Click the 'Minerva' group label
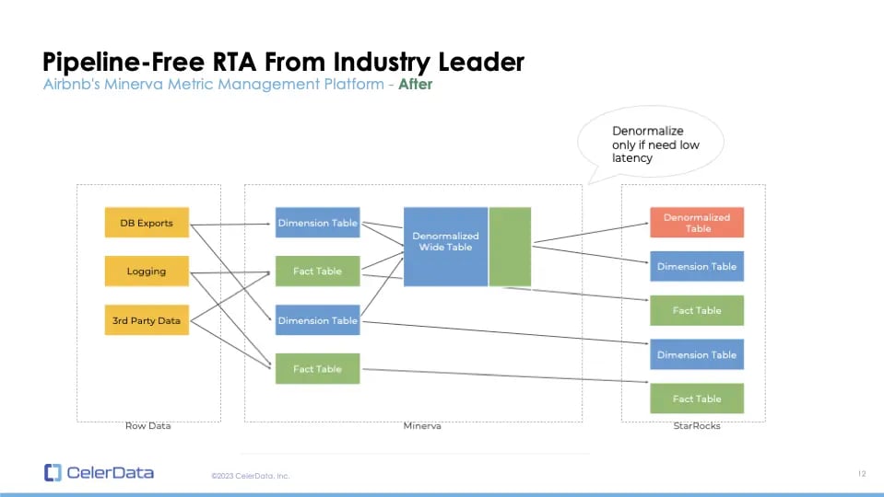 [422, 426]
